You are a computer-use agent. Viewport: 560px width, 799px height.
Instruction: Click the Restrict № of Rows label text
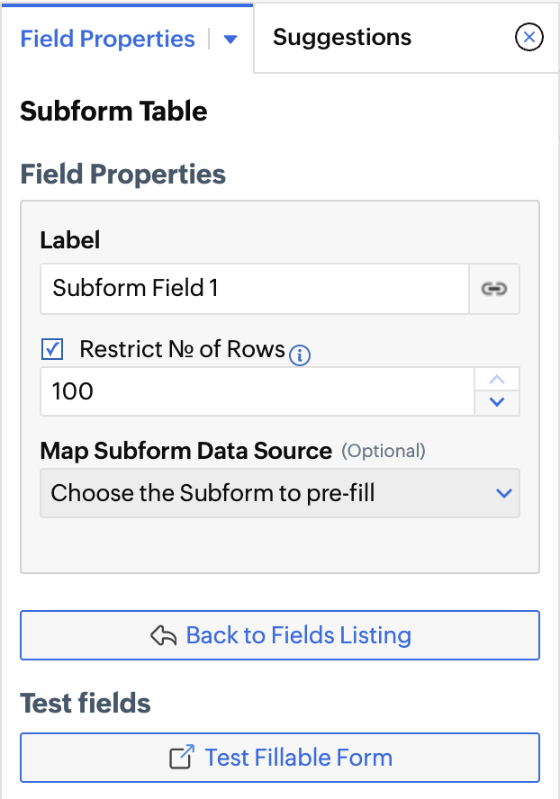[182, 349]
